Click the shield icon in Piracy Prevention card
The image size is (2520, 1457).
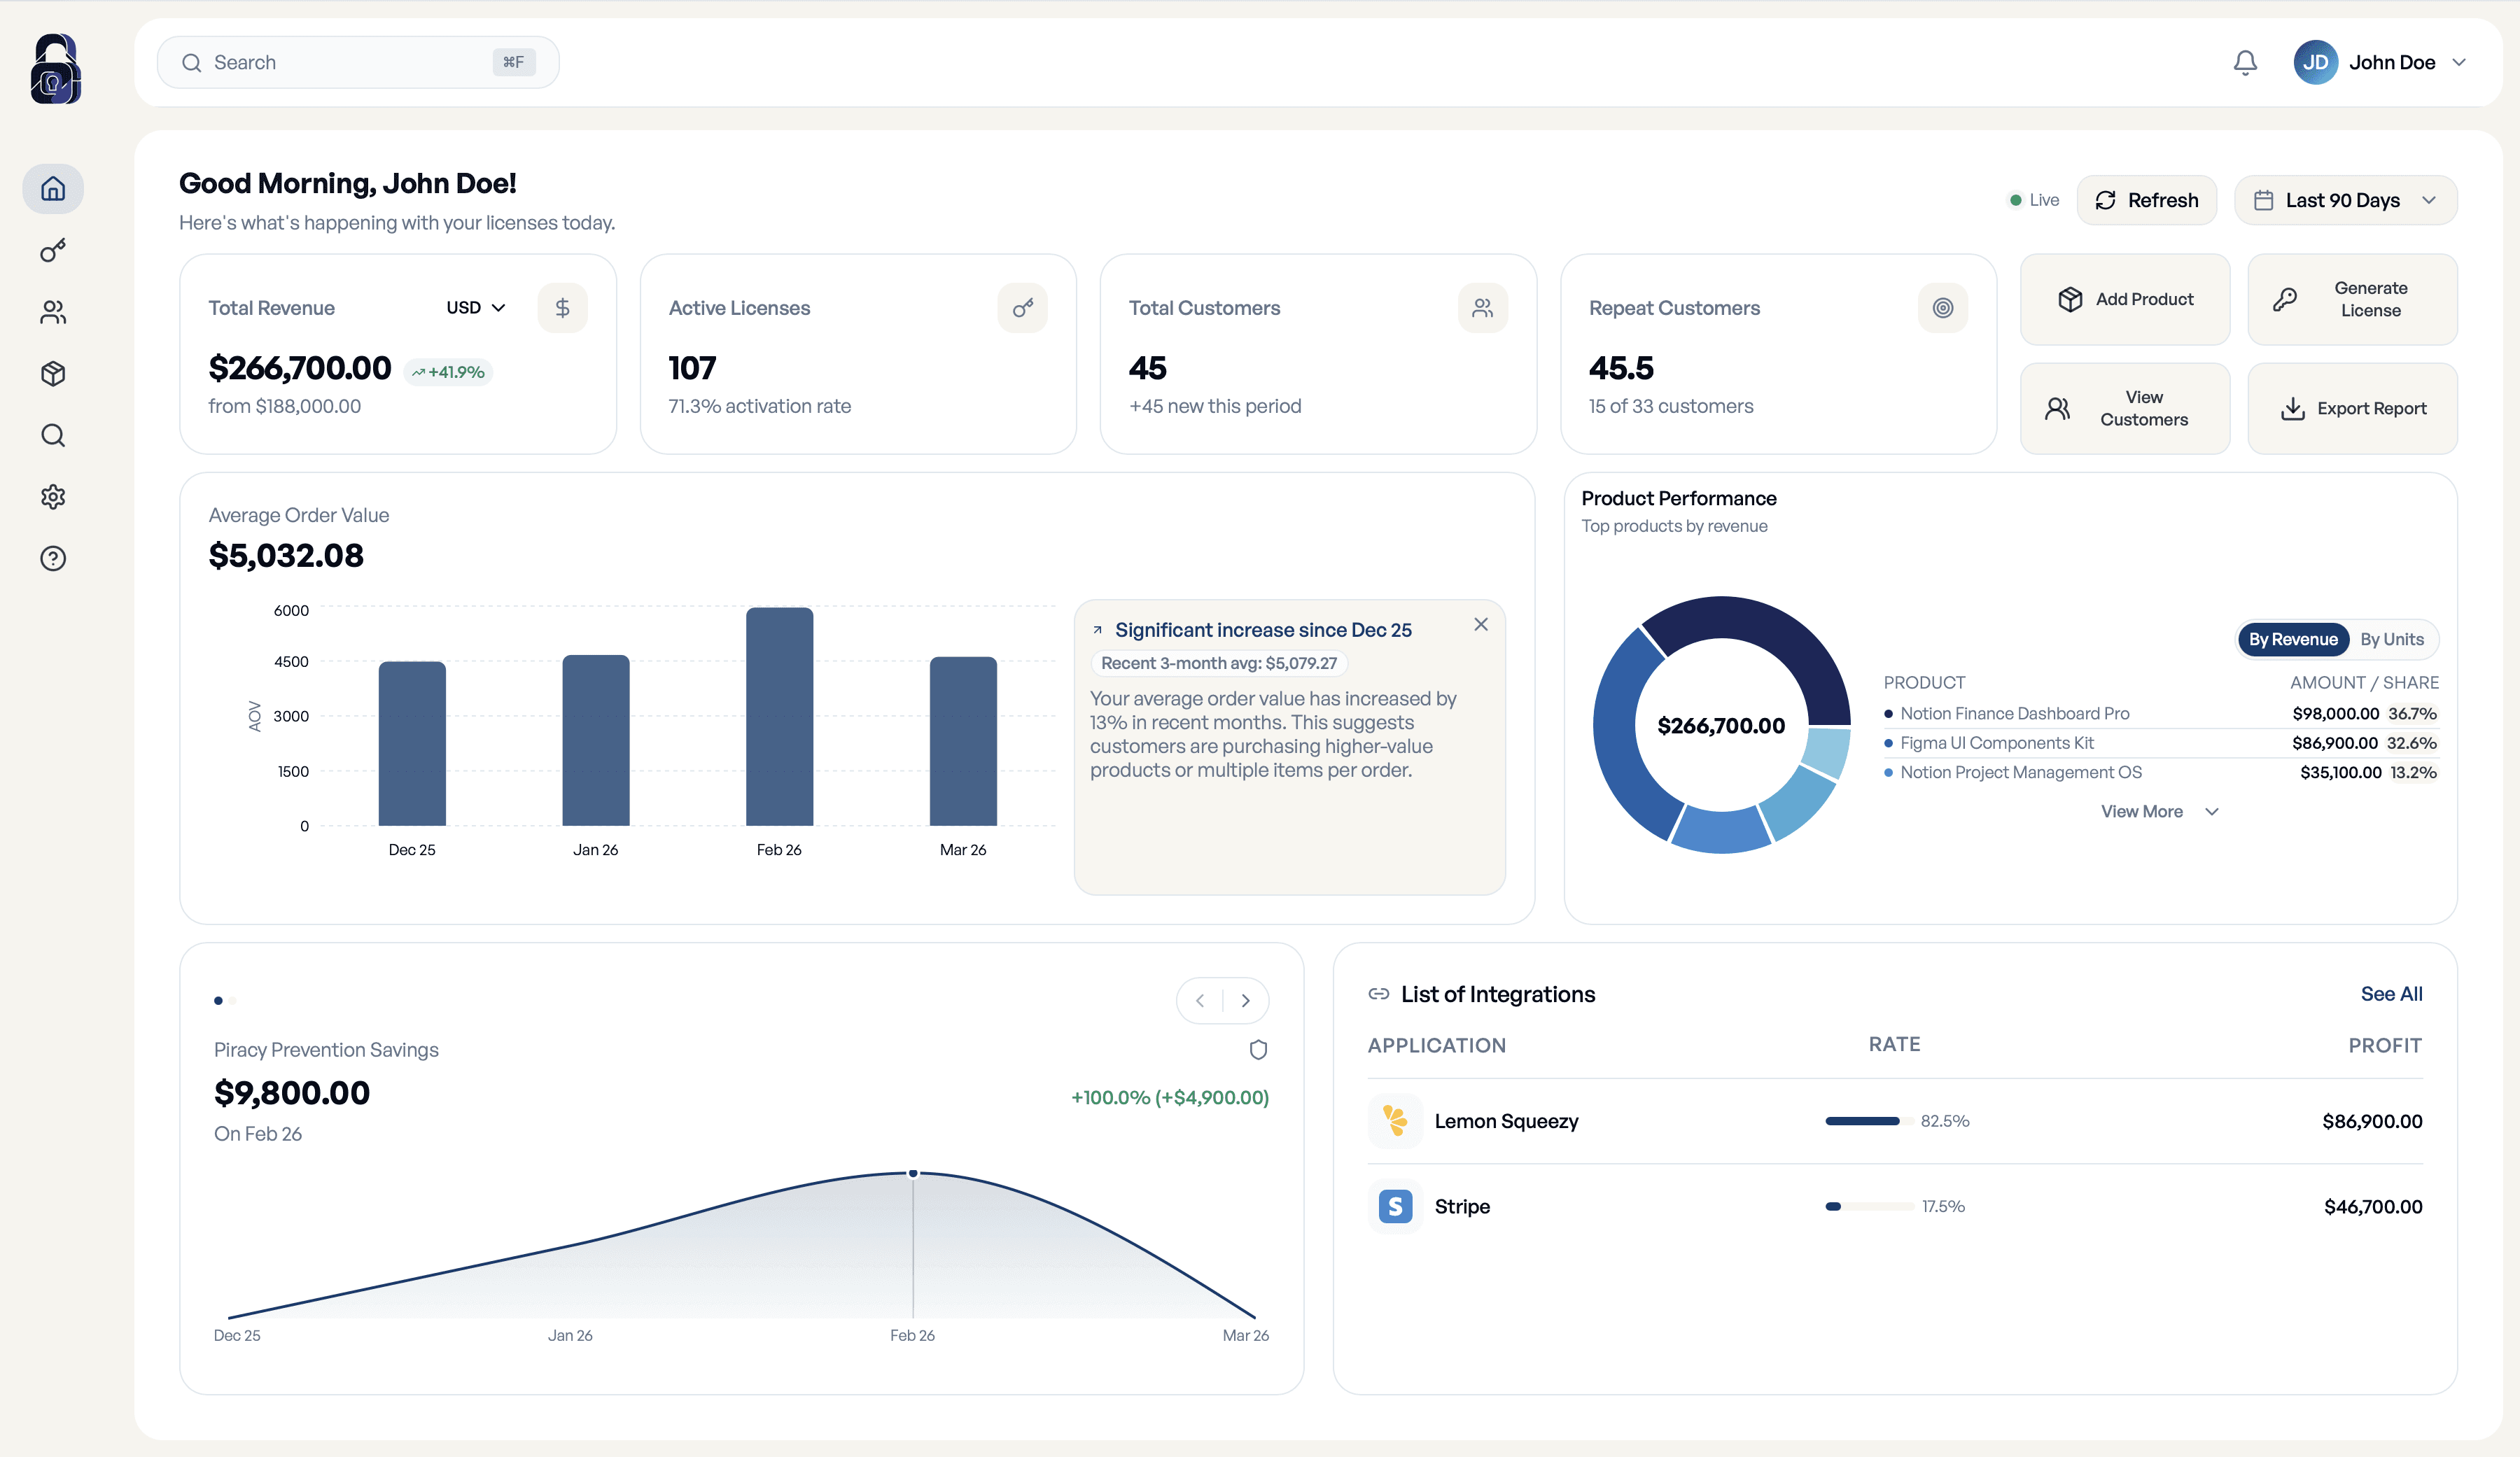coord(1258,1050)
